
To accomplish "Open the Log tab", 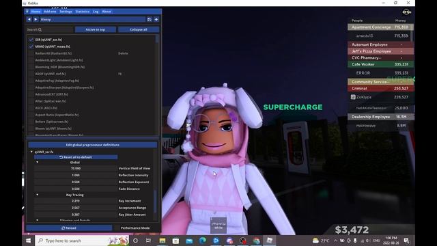I will [x=96, y=12].
